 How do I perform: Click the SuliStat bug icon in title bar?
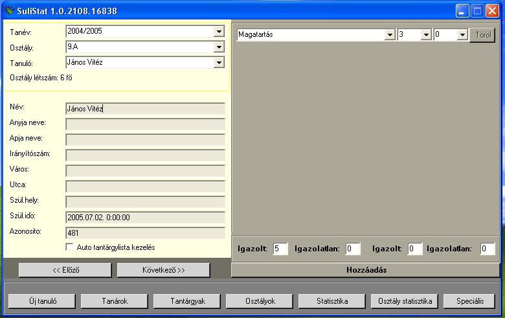(9, 10)
